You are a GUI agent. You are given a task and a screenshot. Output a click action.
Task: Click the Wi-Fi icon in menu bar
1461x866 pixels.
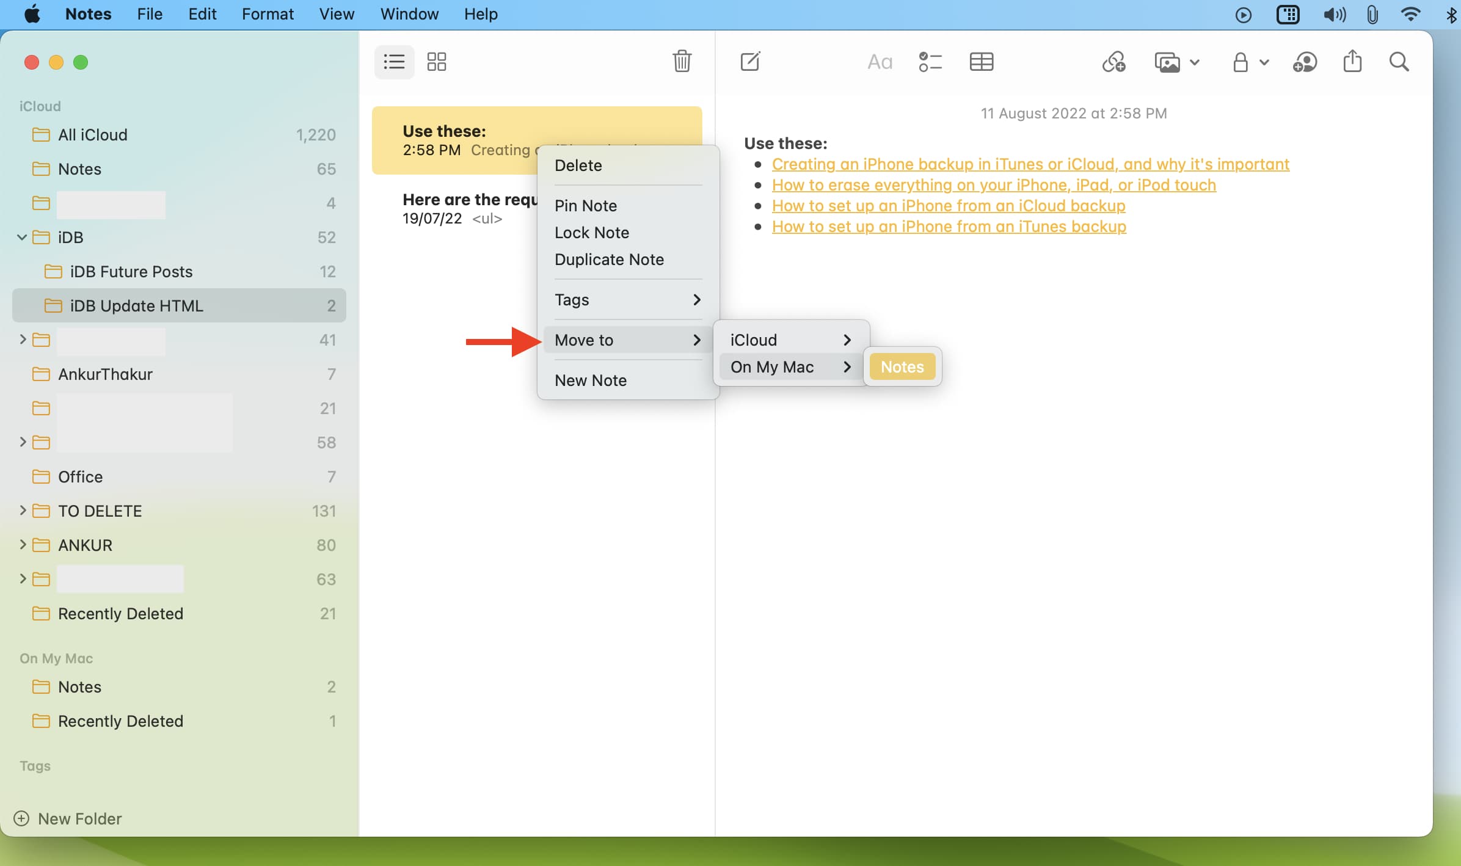1410,14
